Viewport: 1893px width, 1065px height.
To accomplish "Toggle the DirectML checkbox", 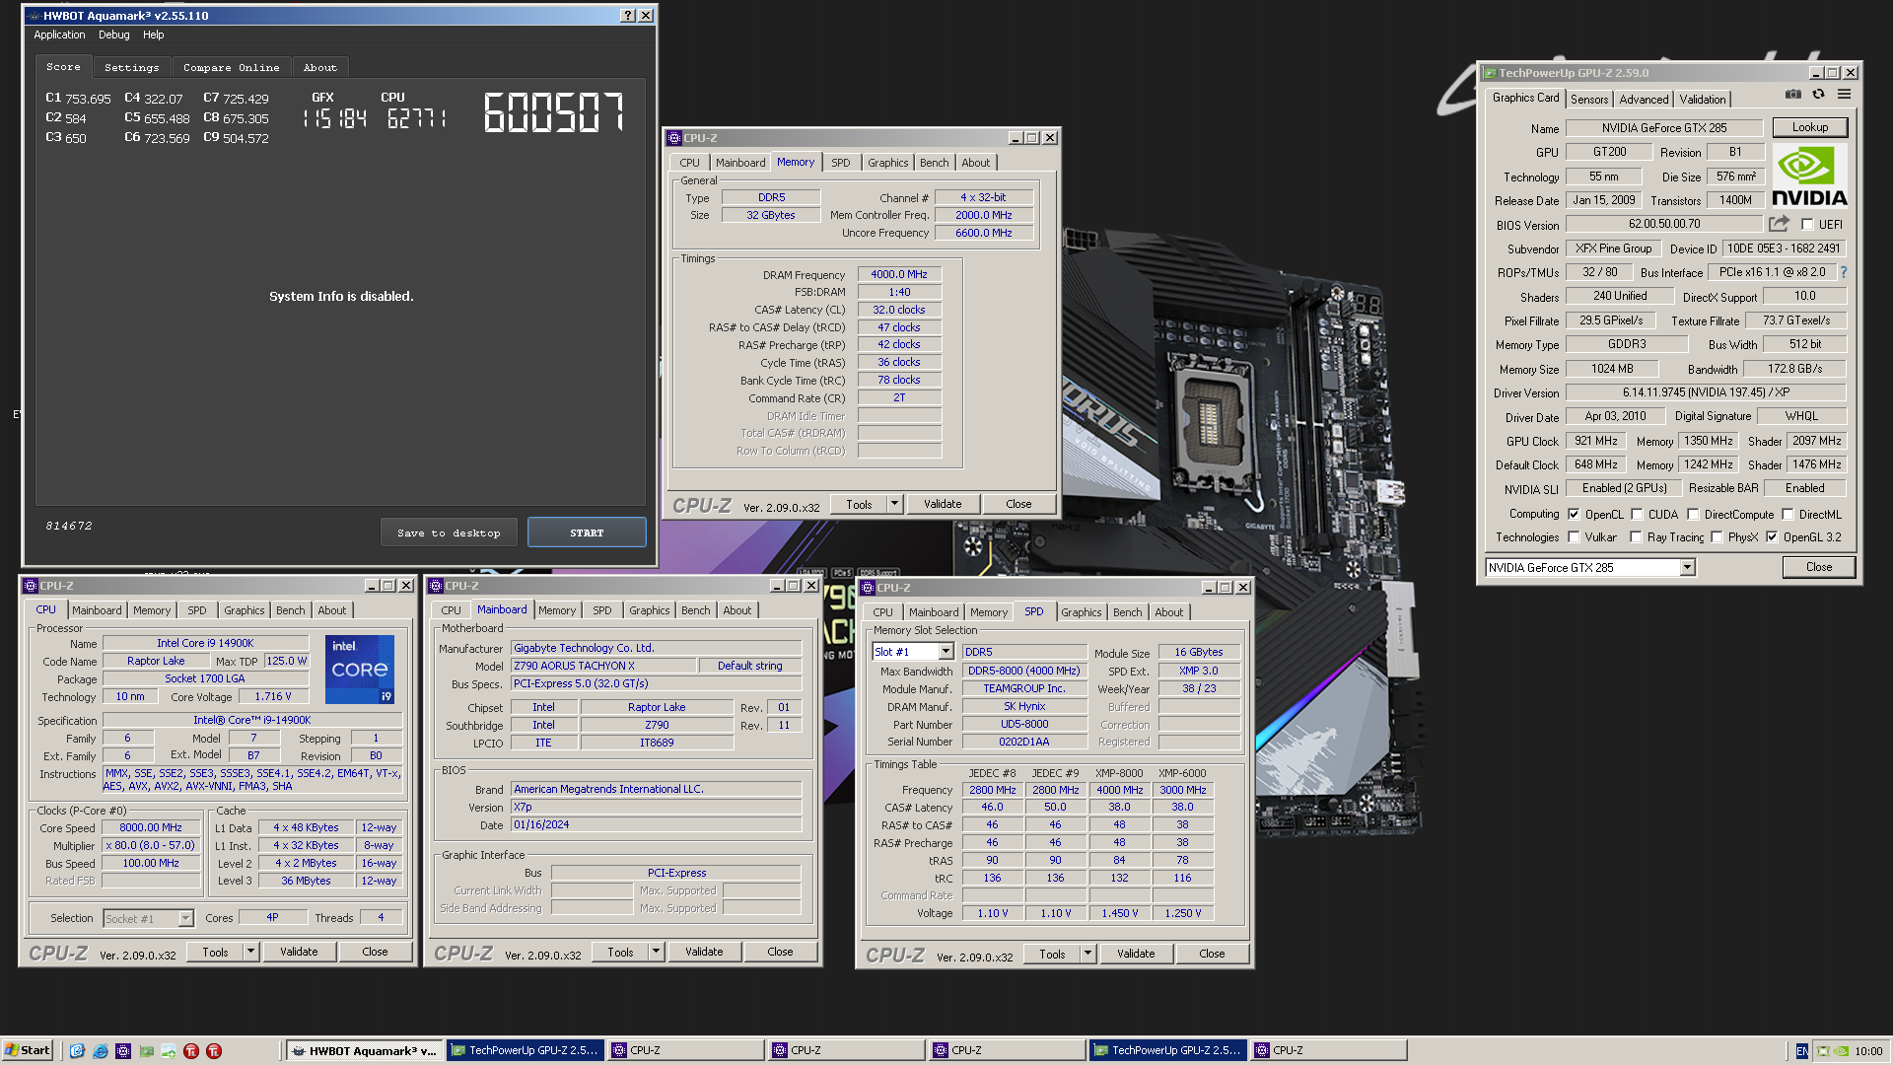I will click(x=1788, y=515).
